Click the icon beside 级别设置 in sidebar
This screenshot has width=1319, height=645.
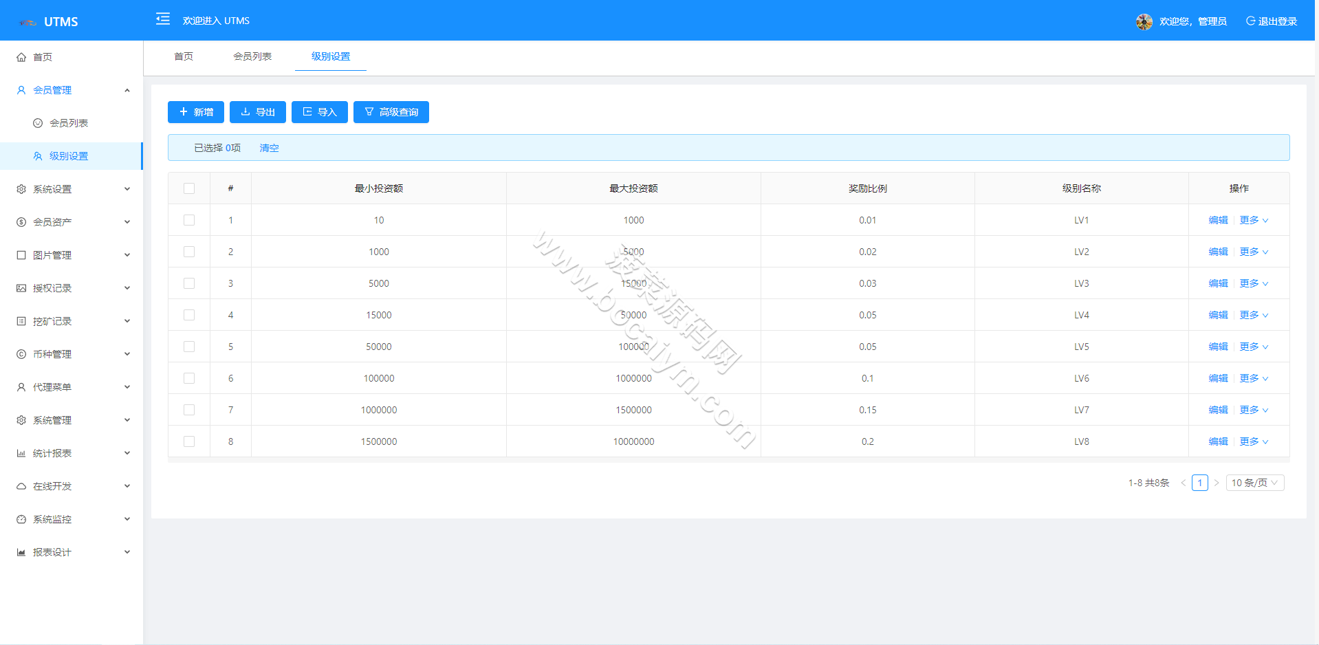38,156
